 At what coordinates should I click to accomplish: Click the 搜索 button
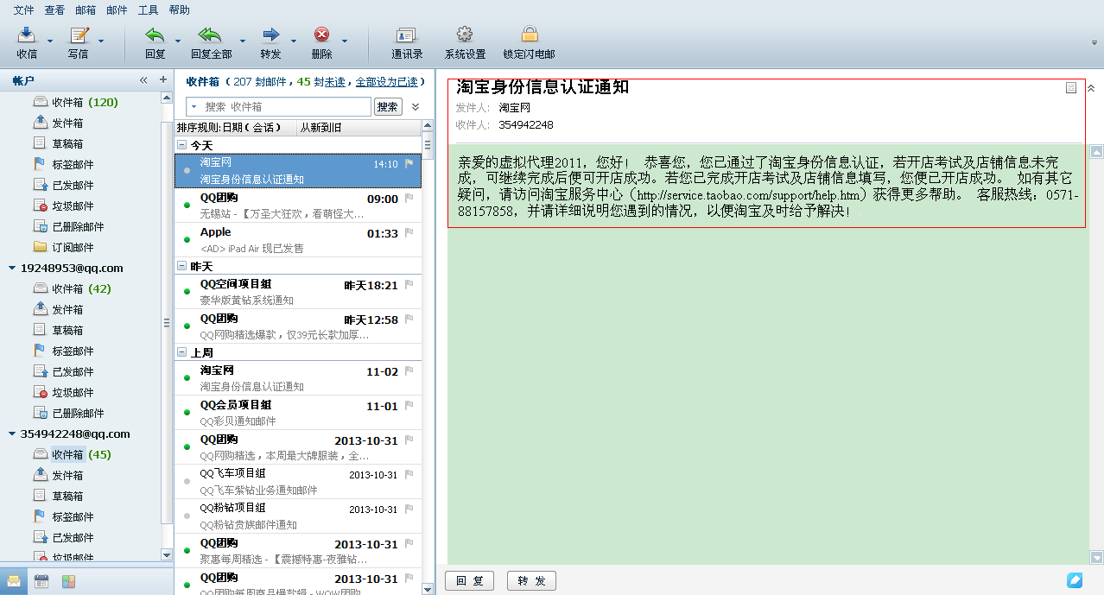click(x=388, y=106)
